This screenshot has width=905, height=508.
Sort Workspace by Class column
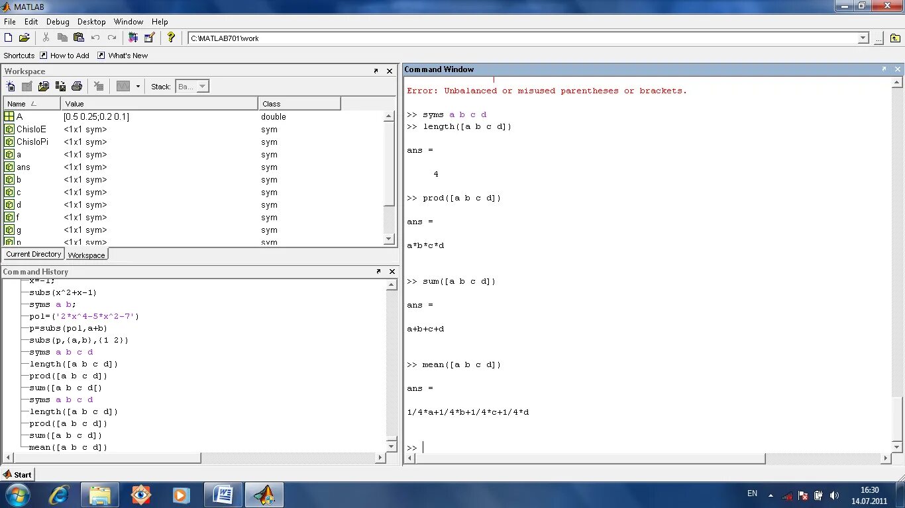[299, 104]
